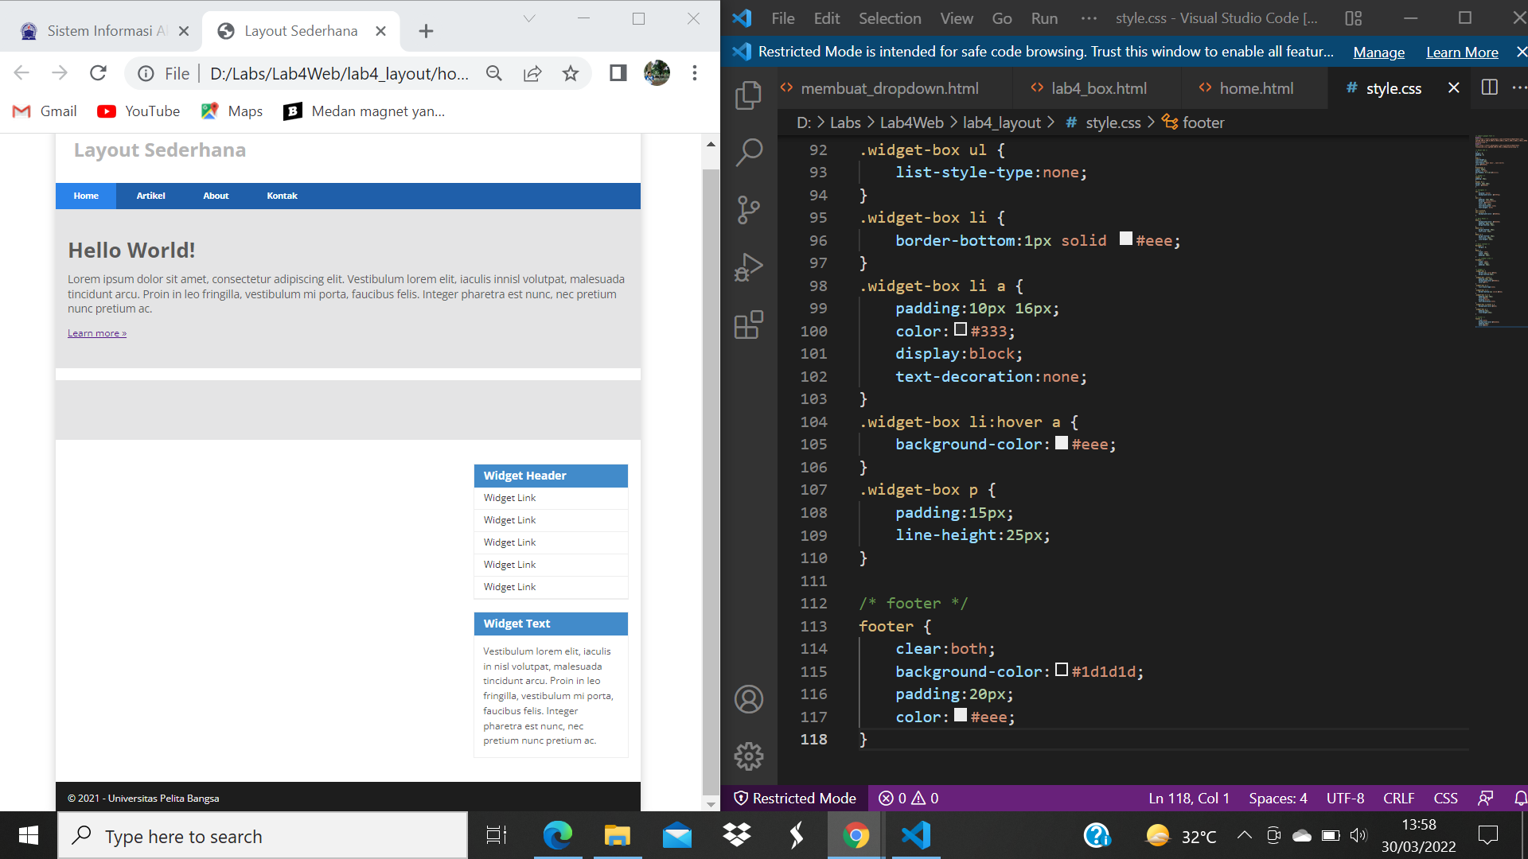The height and width of the screenshot is (859, 1528).
Task: Open the Search panel in VS Code
Action: pyautogui.click(x=749, y=152)
